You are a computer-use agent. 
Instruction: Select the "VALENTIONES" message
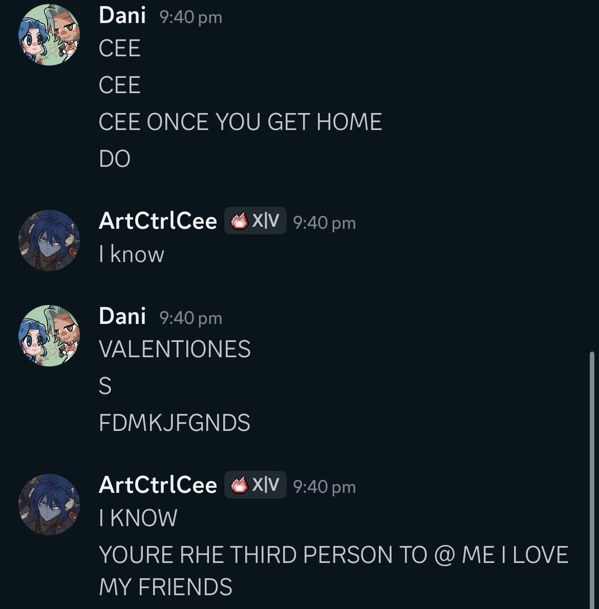click(x=175, y=349)
